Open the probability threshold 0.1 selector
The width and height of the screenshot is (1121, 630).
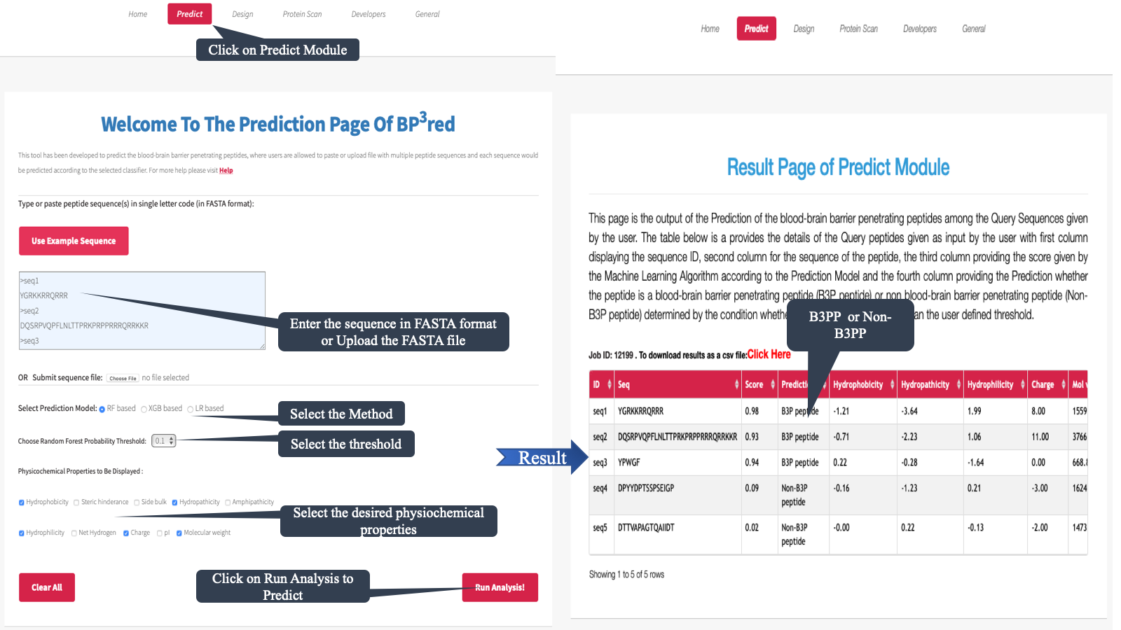coord(165,441)
